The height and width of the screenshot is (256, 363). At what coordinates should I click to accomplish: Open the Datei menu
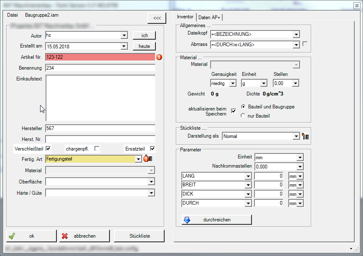point(13,15)
